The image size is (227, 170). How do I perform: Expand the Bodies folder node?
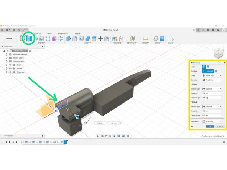click(x=7, y=69)
